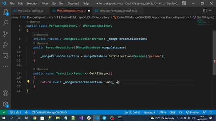Open the 25°C Partly cloudy weather widget

(x=162, y=118)
